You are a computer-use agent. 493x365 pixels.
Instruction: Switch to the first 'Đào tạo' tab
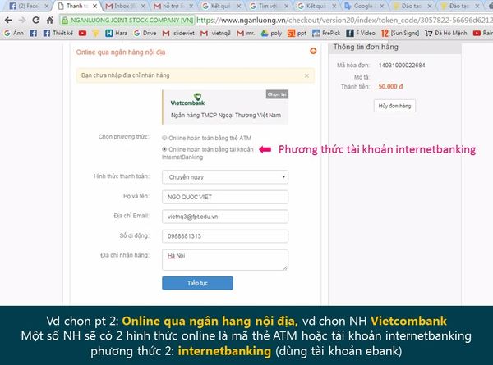[x=412, y=6]
